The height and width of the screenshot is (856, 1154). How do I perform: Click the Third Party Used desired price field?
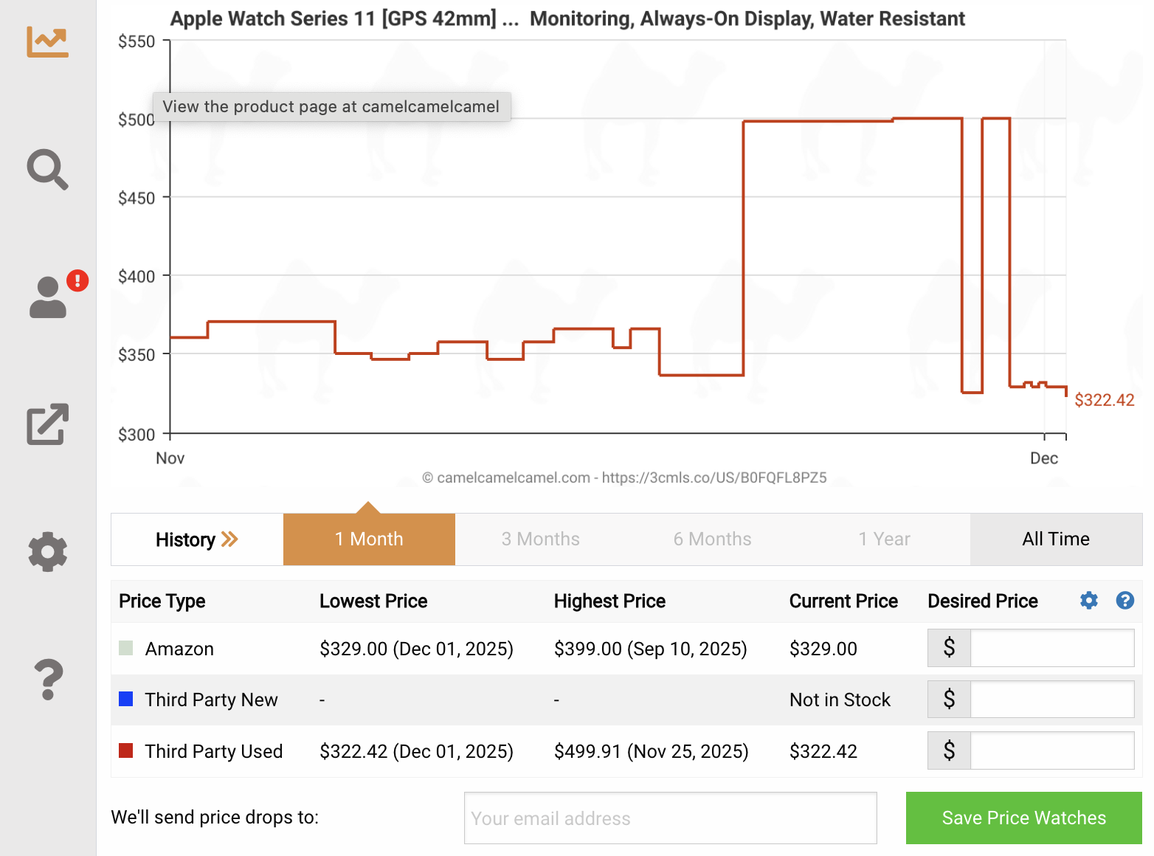[1051, 750]
